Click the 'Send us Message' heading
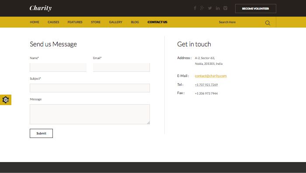 53,44
